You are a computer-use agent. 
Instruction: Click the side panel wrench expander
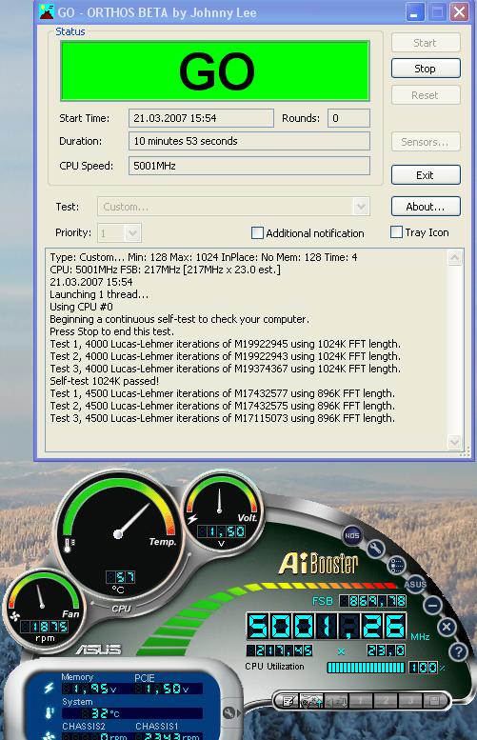[x=230, y=712]
